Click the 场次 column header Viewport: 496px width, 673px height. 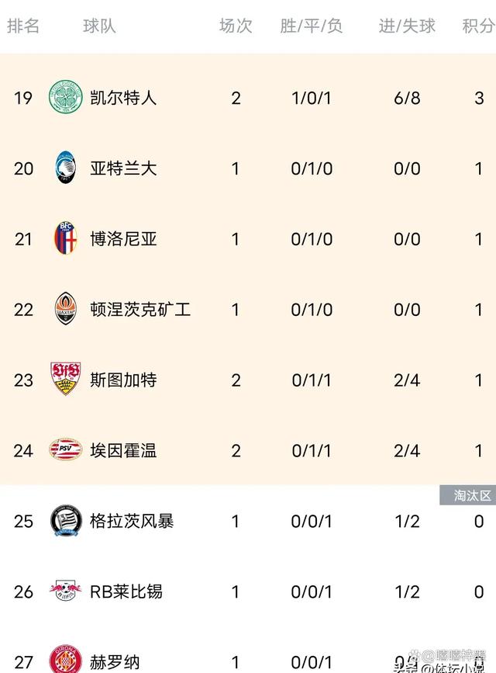236,26
